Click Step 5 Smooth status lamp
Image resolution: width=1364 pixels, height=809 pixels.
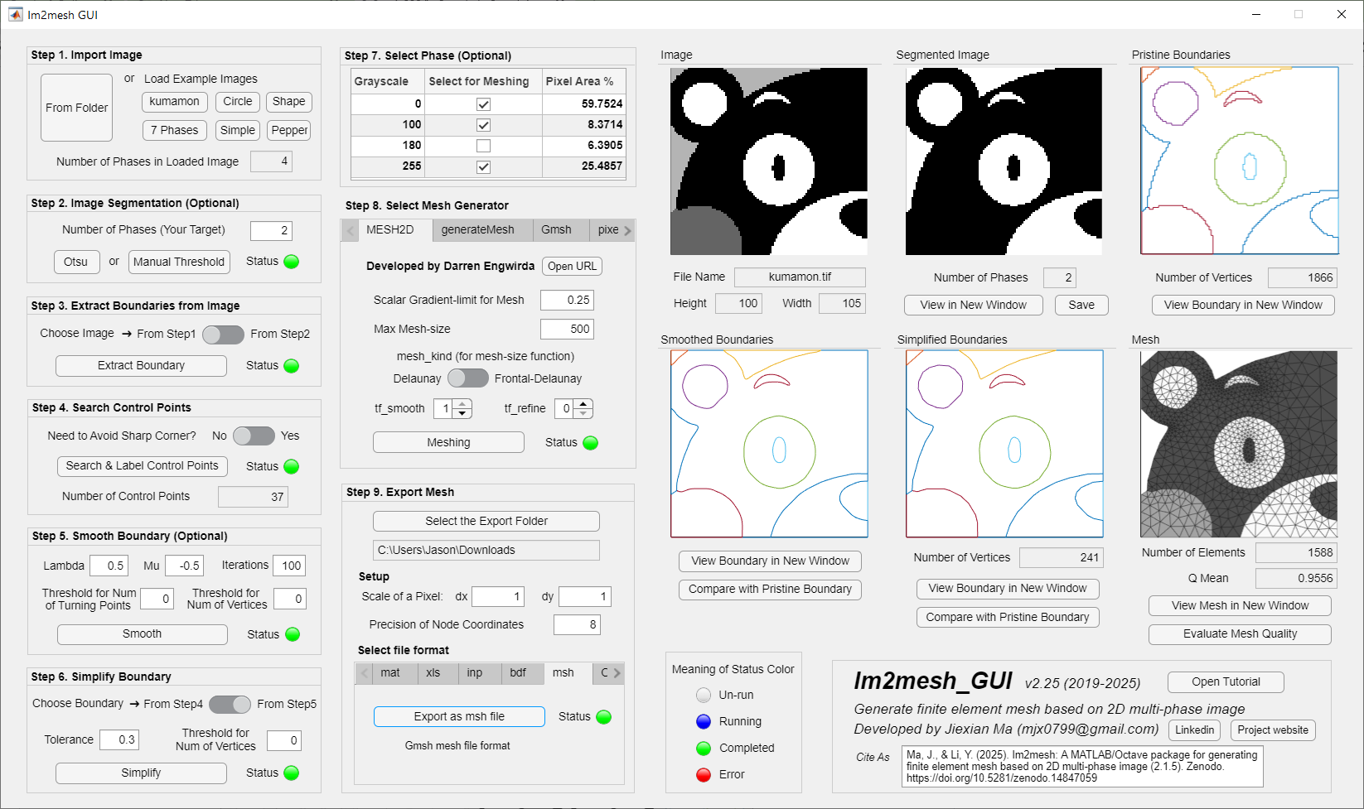[293, 634]
